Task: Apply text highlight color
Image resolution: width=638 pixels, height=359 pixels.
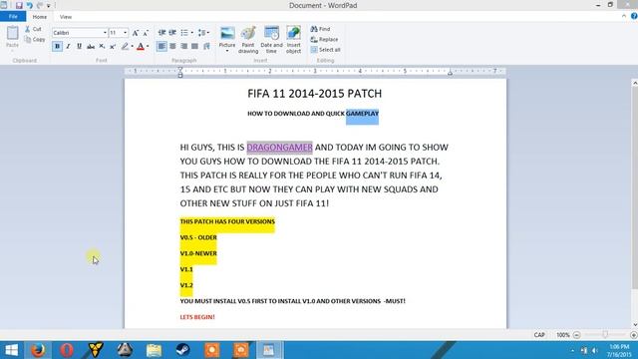Action: (x=125, y=47)
